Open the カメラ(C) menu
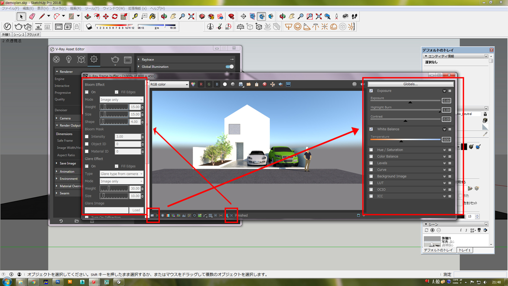The width and height of the screenshot is (508, 286). [59, 8]
